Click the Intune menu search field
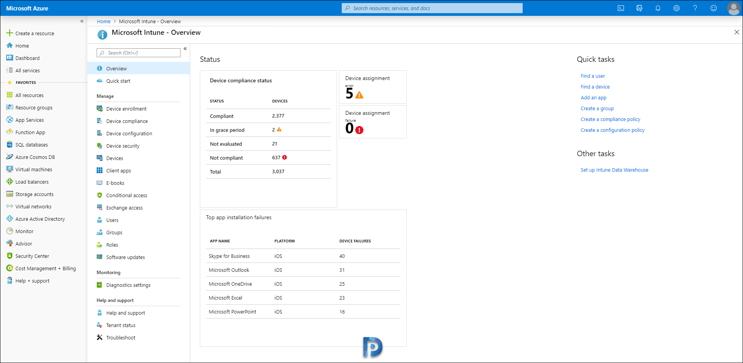This screenshot has width=743, height=363. point(138,53)
